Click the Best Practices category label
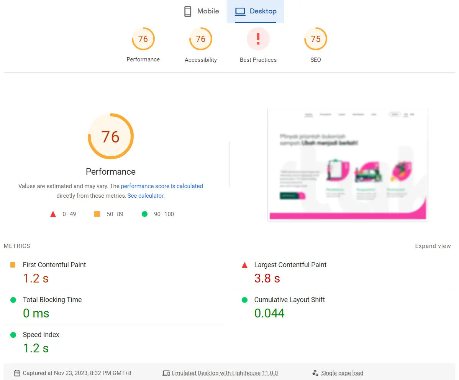 pos(258,60)
